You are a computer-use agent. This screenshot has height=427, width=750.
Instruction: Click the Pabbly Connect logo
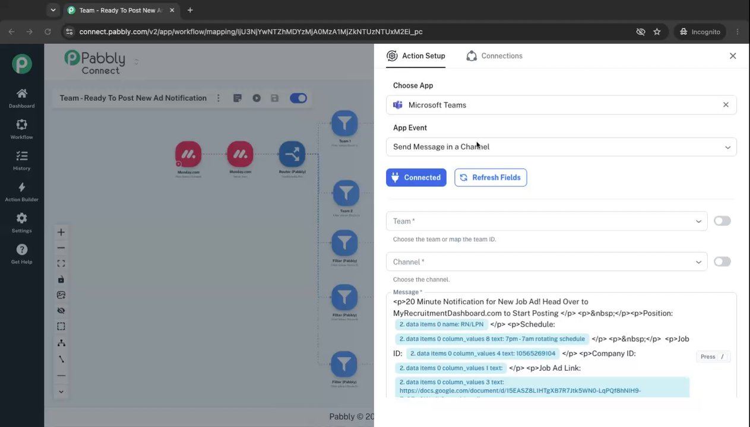click(x=95, y=62)
